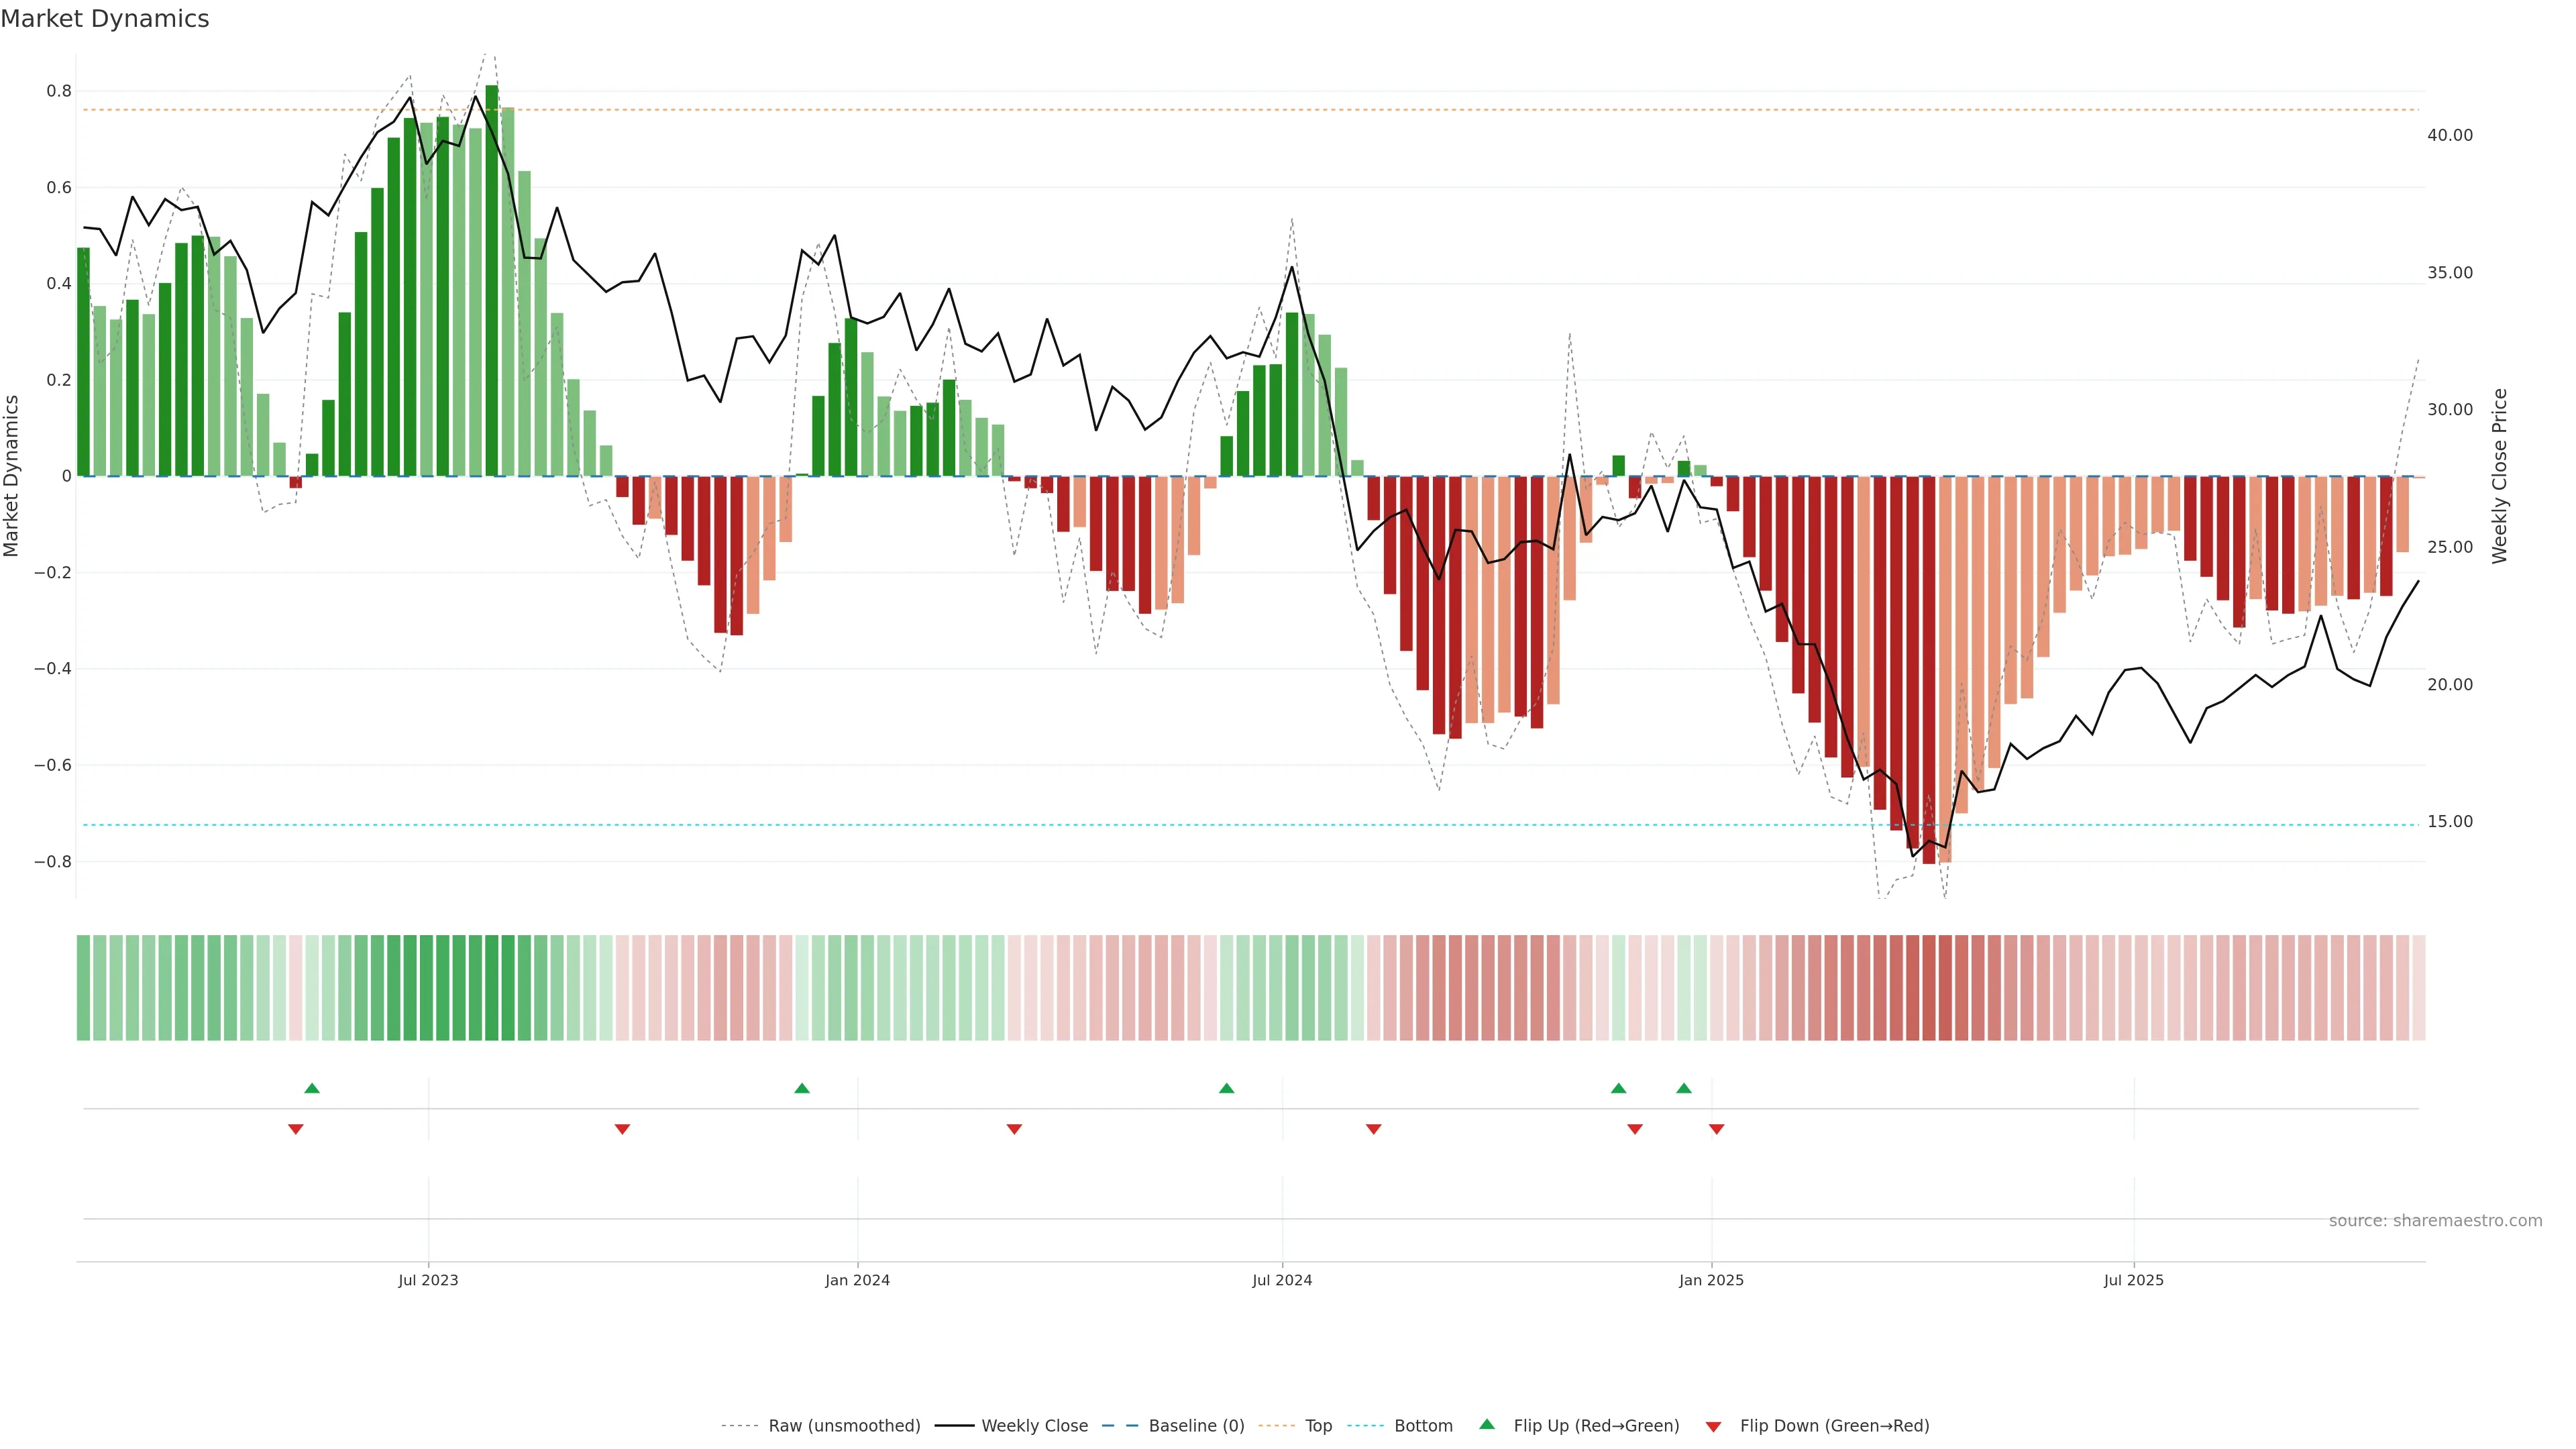Click the last green flip-up triangle marker
Screen dimensions: 2576x1449
point(1684,1088)
